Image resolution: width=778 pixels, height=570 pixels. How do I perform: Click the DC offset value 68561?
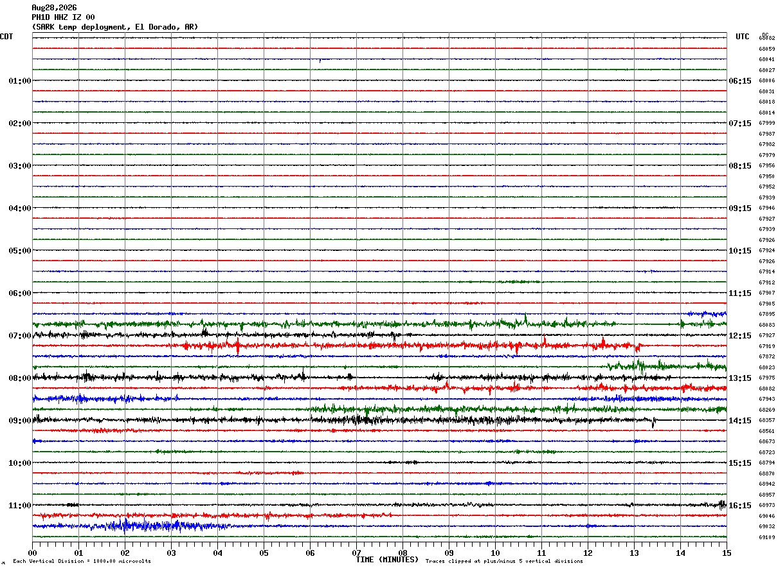767,431
